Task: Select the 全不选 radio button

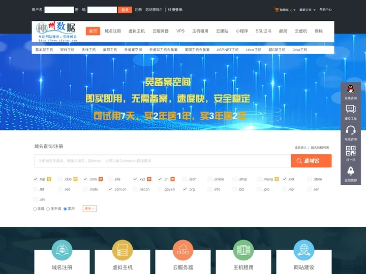Action: 48,209
